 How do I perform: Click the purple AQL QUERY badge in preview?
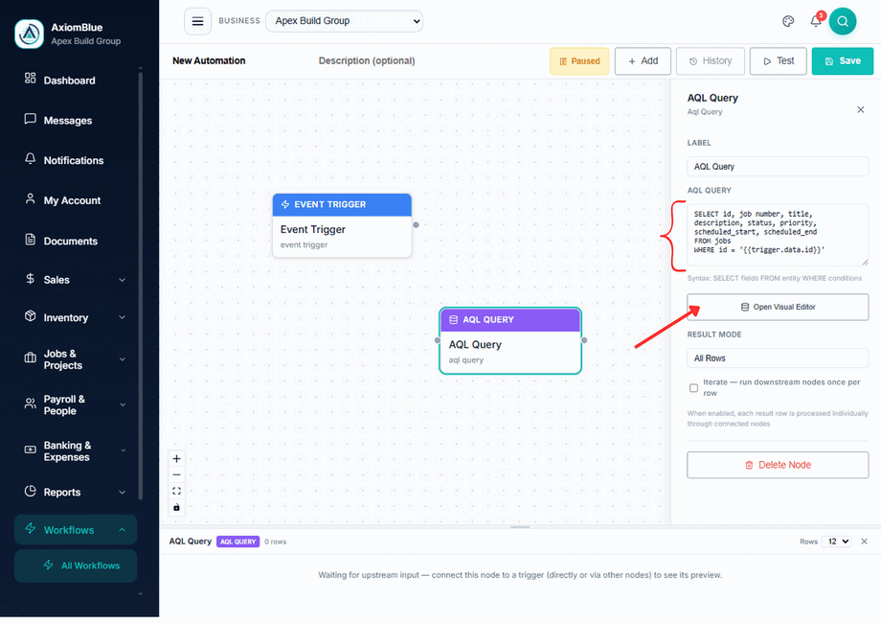237,542
